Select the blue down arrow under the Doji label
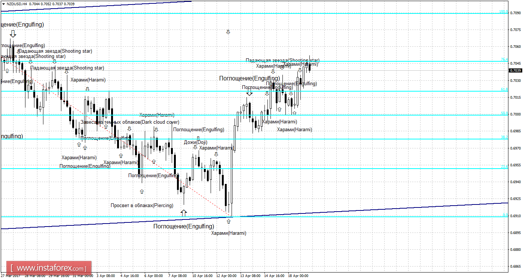Viewport: 523px width, 280px height. [x=195, y=147]
